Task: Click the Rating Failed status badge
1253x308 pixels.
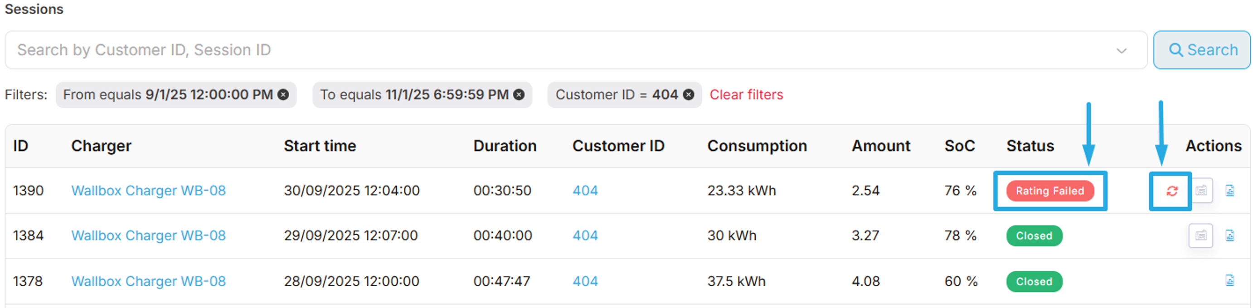Action: (1049, 191)
